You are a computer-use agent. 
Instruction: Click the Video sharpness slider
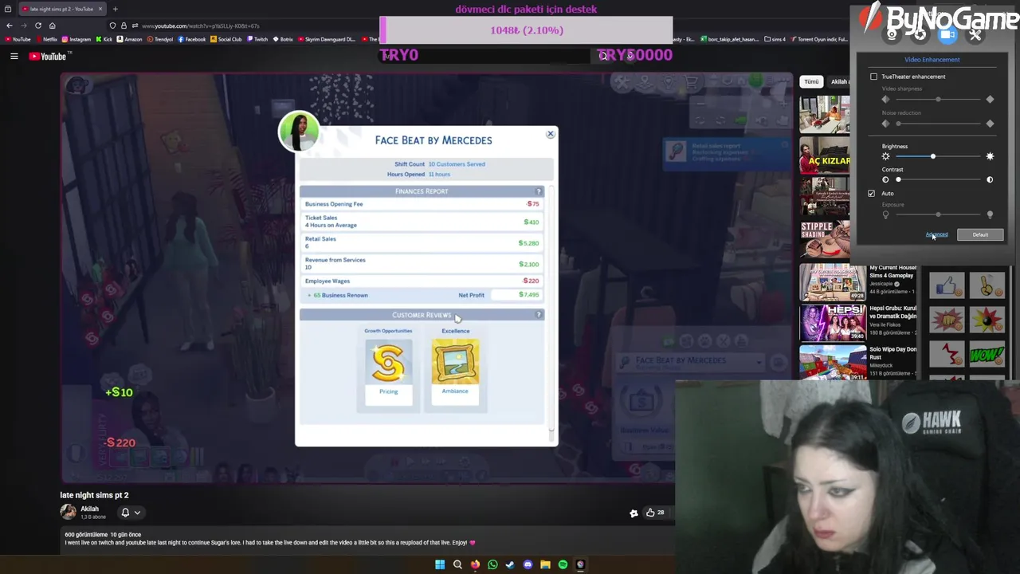[938, 100]
